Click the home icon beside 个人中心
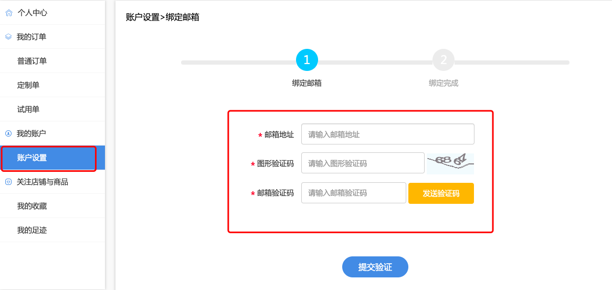This screenshot has height=290, width=612. tap(8, 13)
